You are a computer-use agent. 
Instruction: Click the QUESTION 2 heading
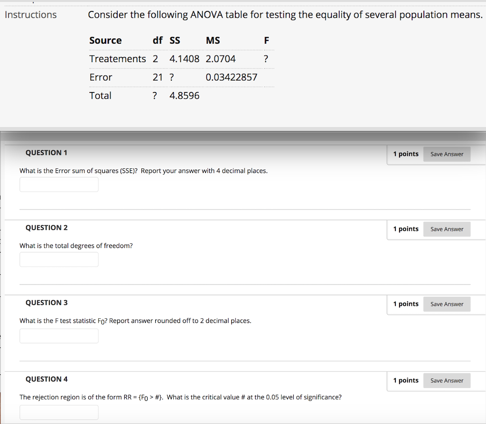[x=47, y=228]
